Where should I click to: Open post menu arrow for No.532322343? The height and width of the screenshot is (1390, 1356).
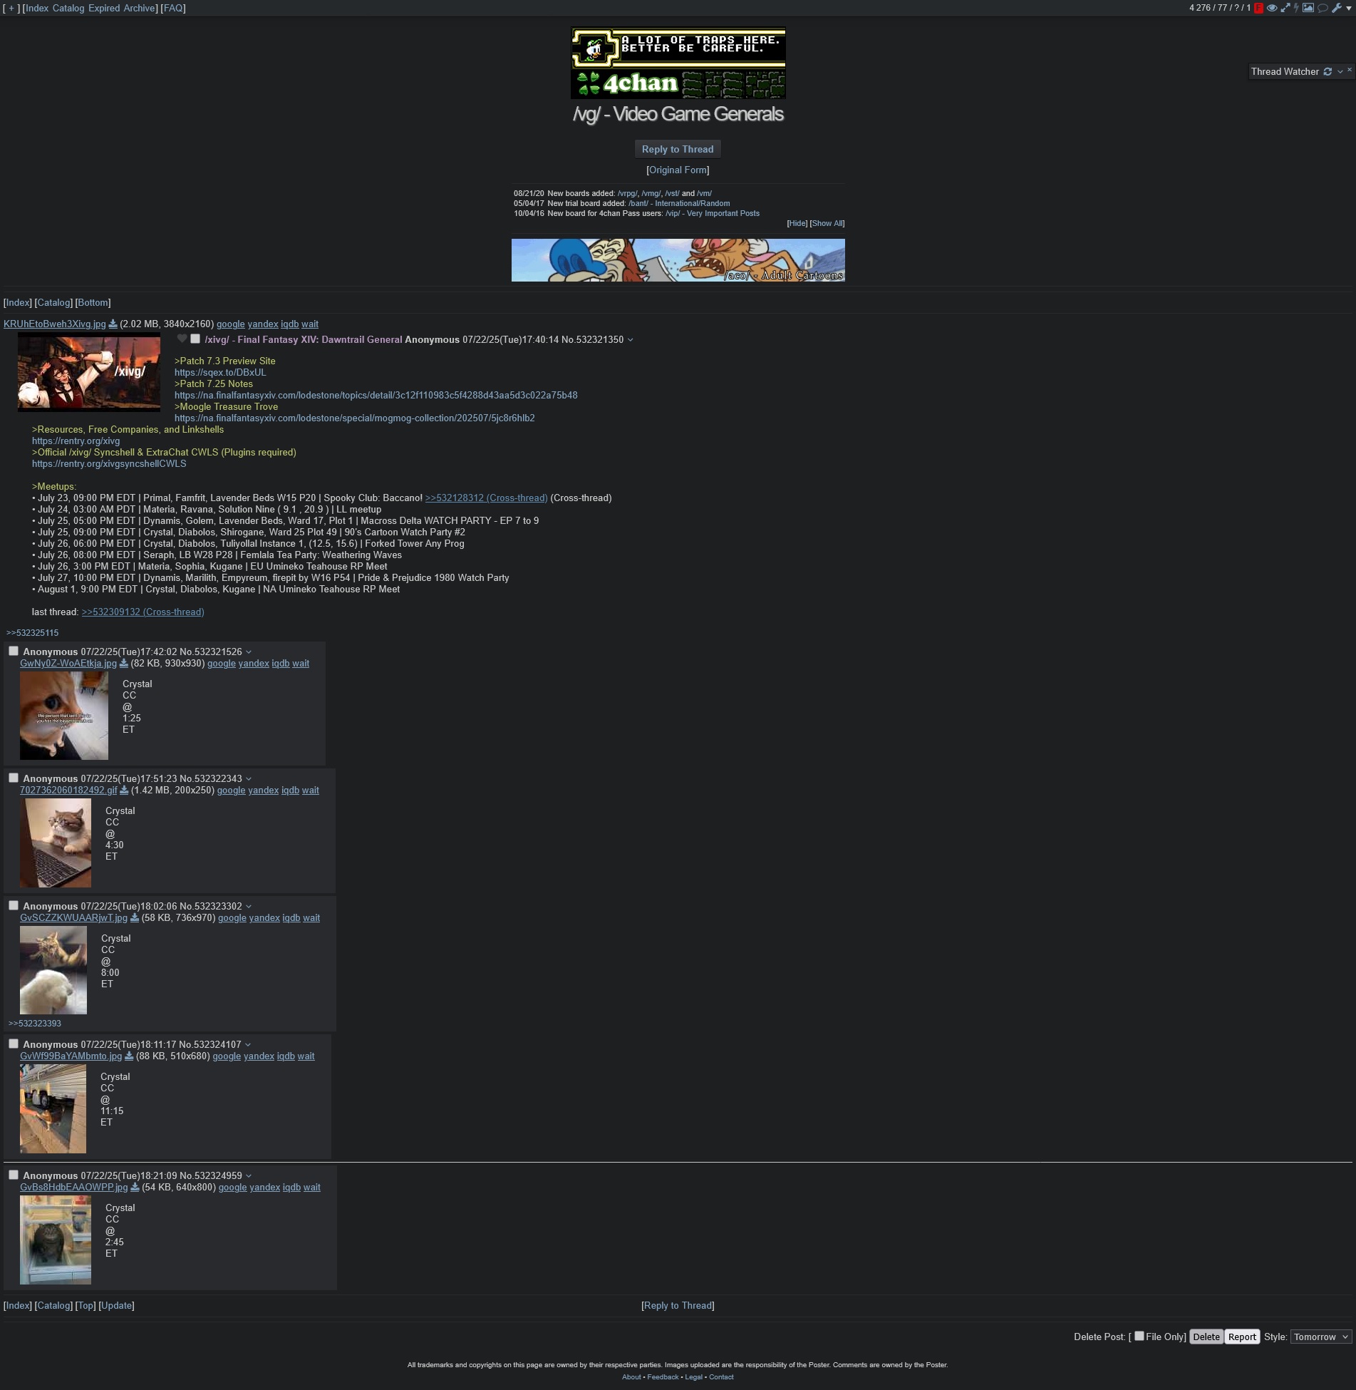[x=249, y=779]
